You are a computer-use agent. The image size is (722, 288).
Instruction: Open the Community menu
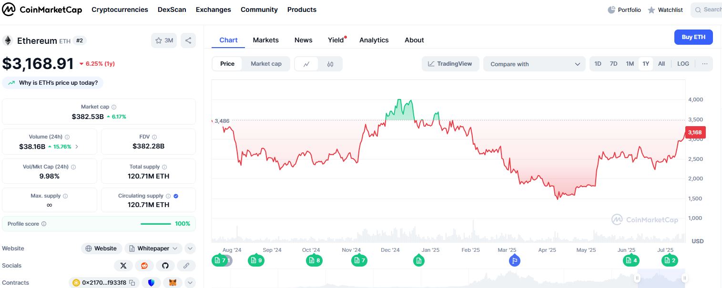click(259, 10)
